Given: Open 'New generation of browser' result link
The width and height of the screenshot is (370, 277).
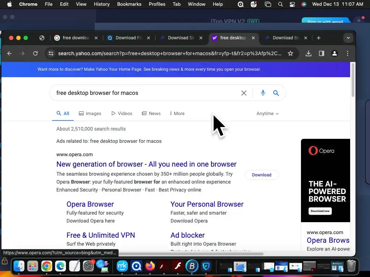Looking at the screenshot, I should [x=146, y=164].
